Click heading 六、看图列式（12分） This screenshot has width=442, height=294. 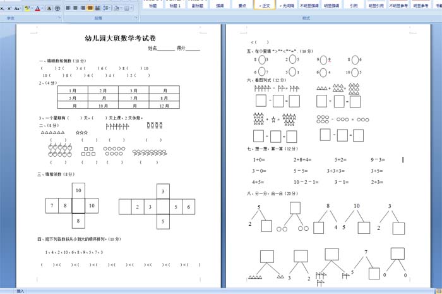pyautogui.click(x=266, y=80)
